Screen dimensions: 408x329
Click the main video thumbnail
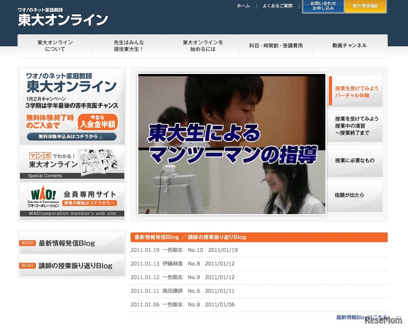(231, 144)
